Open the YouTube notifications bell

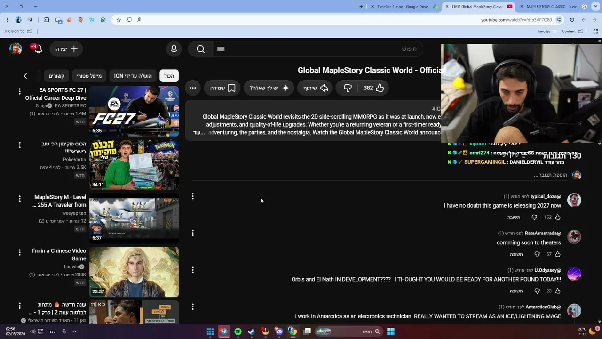click(x=38, y=49)
